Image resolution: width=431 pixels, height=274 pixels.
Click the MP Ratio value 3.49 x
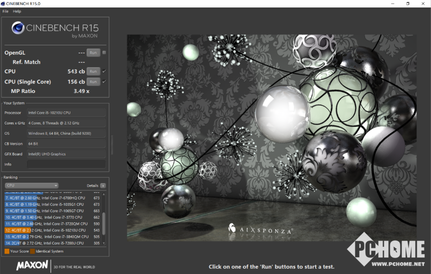(82, 91)
